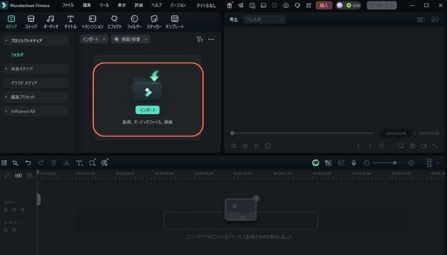Click the timeline redo arrow

(41, 163)
